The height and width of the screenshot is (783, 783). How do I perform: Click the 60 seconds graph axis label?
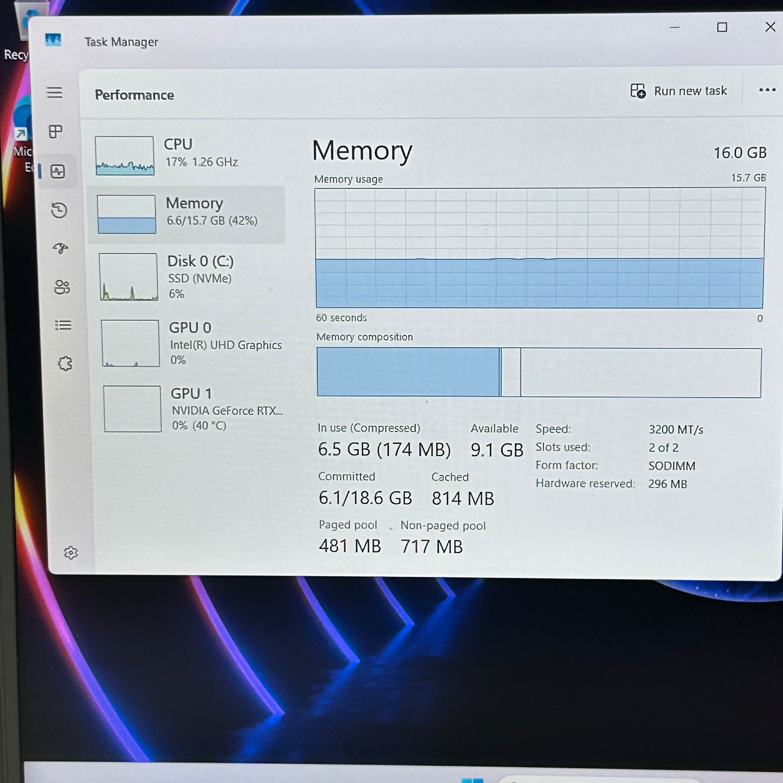tap(341, 318)
